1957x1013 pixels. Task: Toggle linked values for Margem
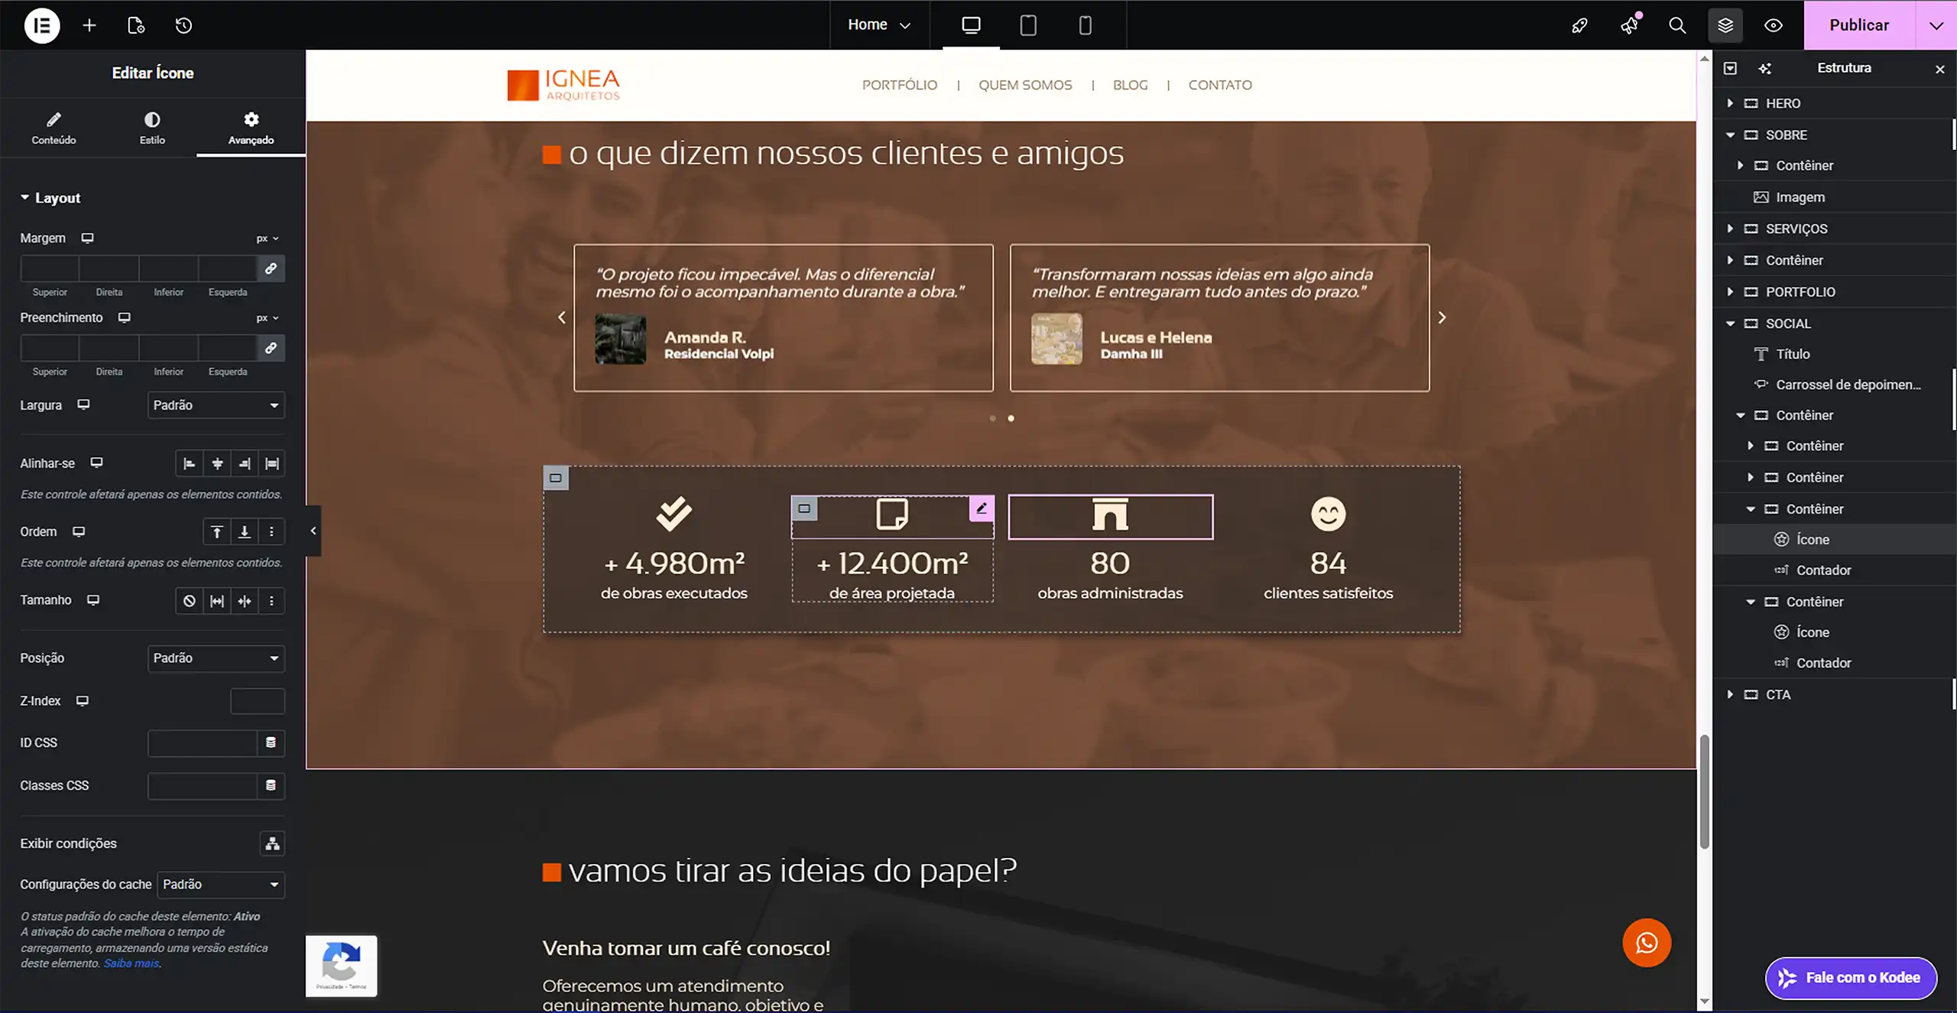pyautogui.click(x=271, y=268)
